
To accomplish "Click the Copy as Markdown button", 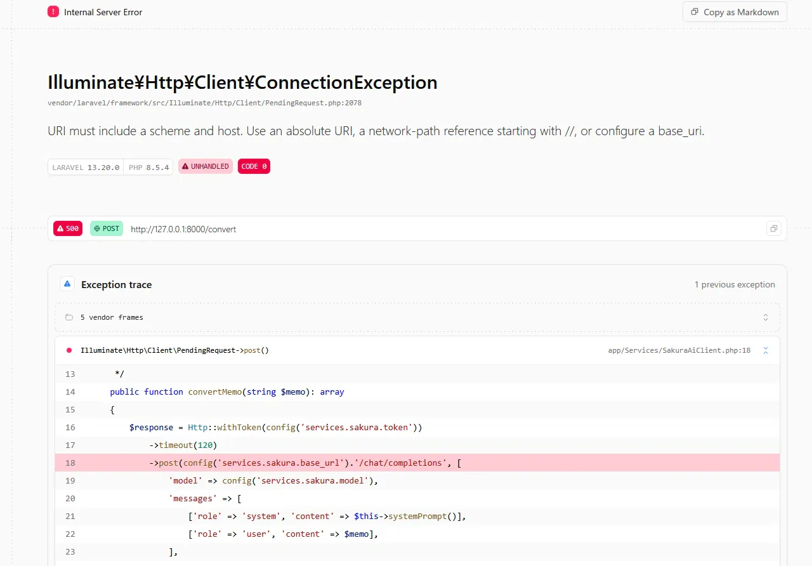I will (735, 11).
